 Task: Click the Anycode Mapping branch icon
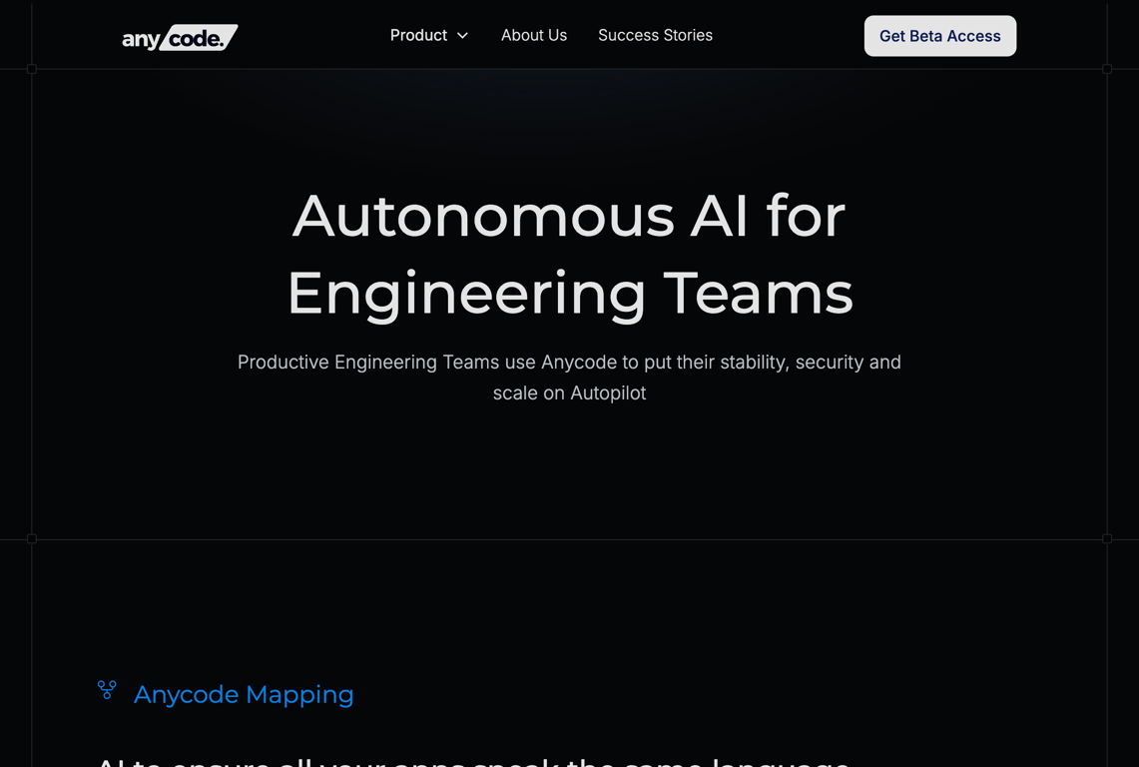tap(107, 690)
